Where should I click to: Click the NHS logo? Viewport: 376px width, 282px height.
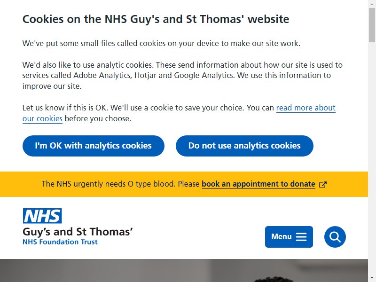tap(42, 216)
